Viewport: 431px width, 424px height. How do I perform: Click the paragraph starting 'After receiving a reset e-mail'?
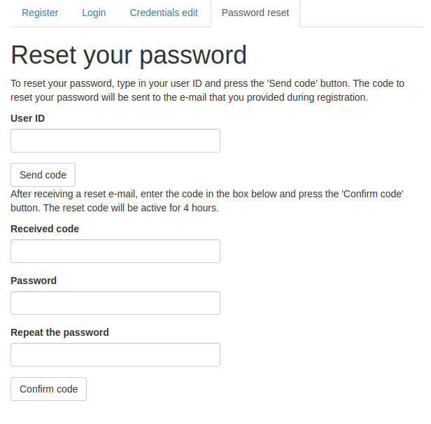(207, 201)
